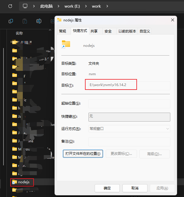Click 此电脑 in the address bar
The image size is (184, 197).
[46, 6]
